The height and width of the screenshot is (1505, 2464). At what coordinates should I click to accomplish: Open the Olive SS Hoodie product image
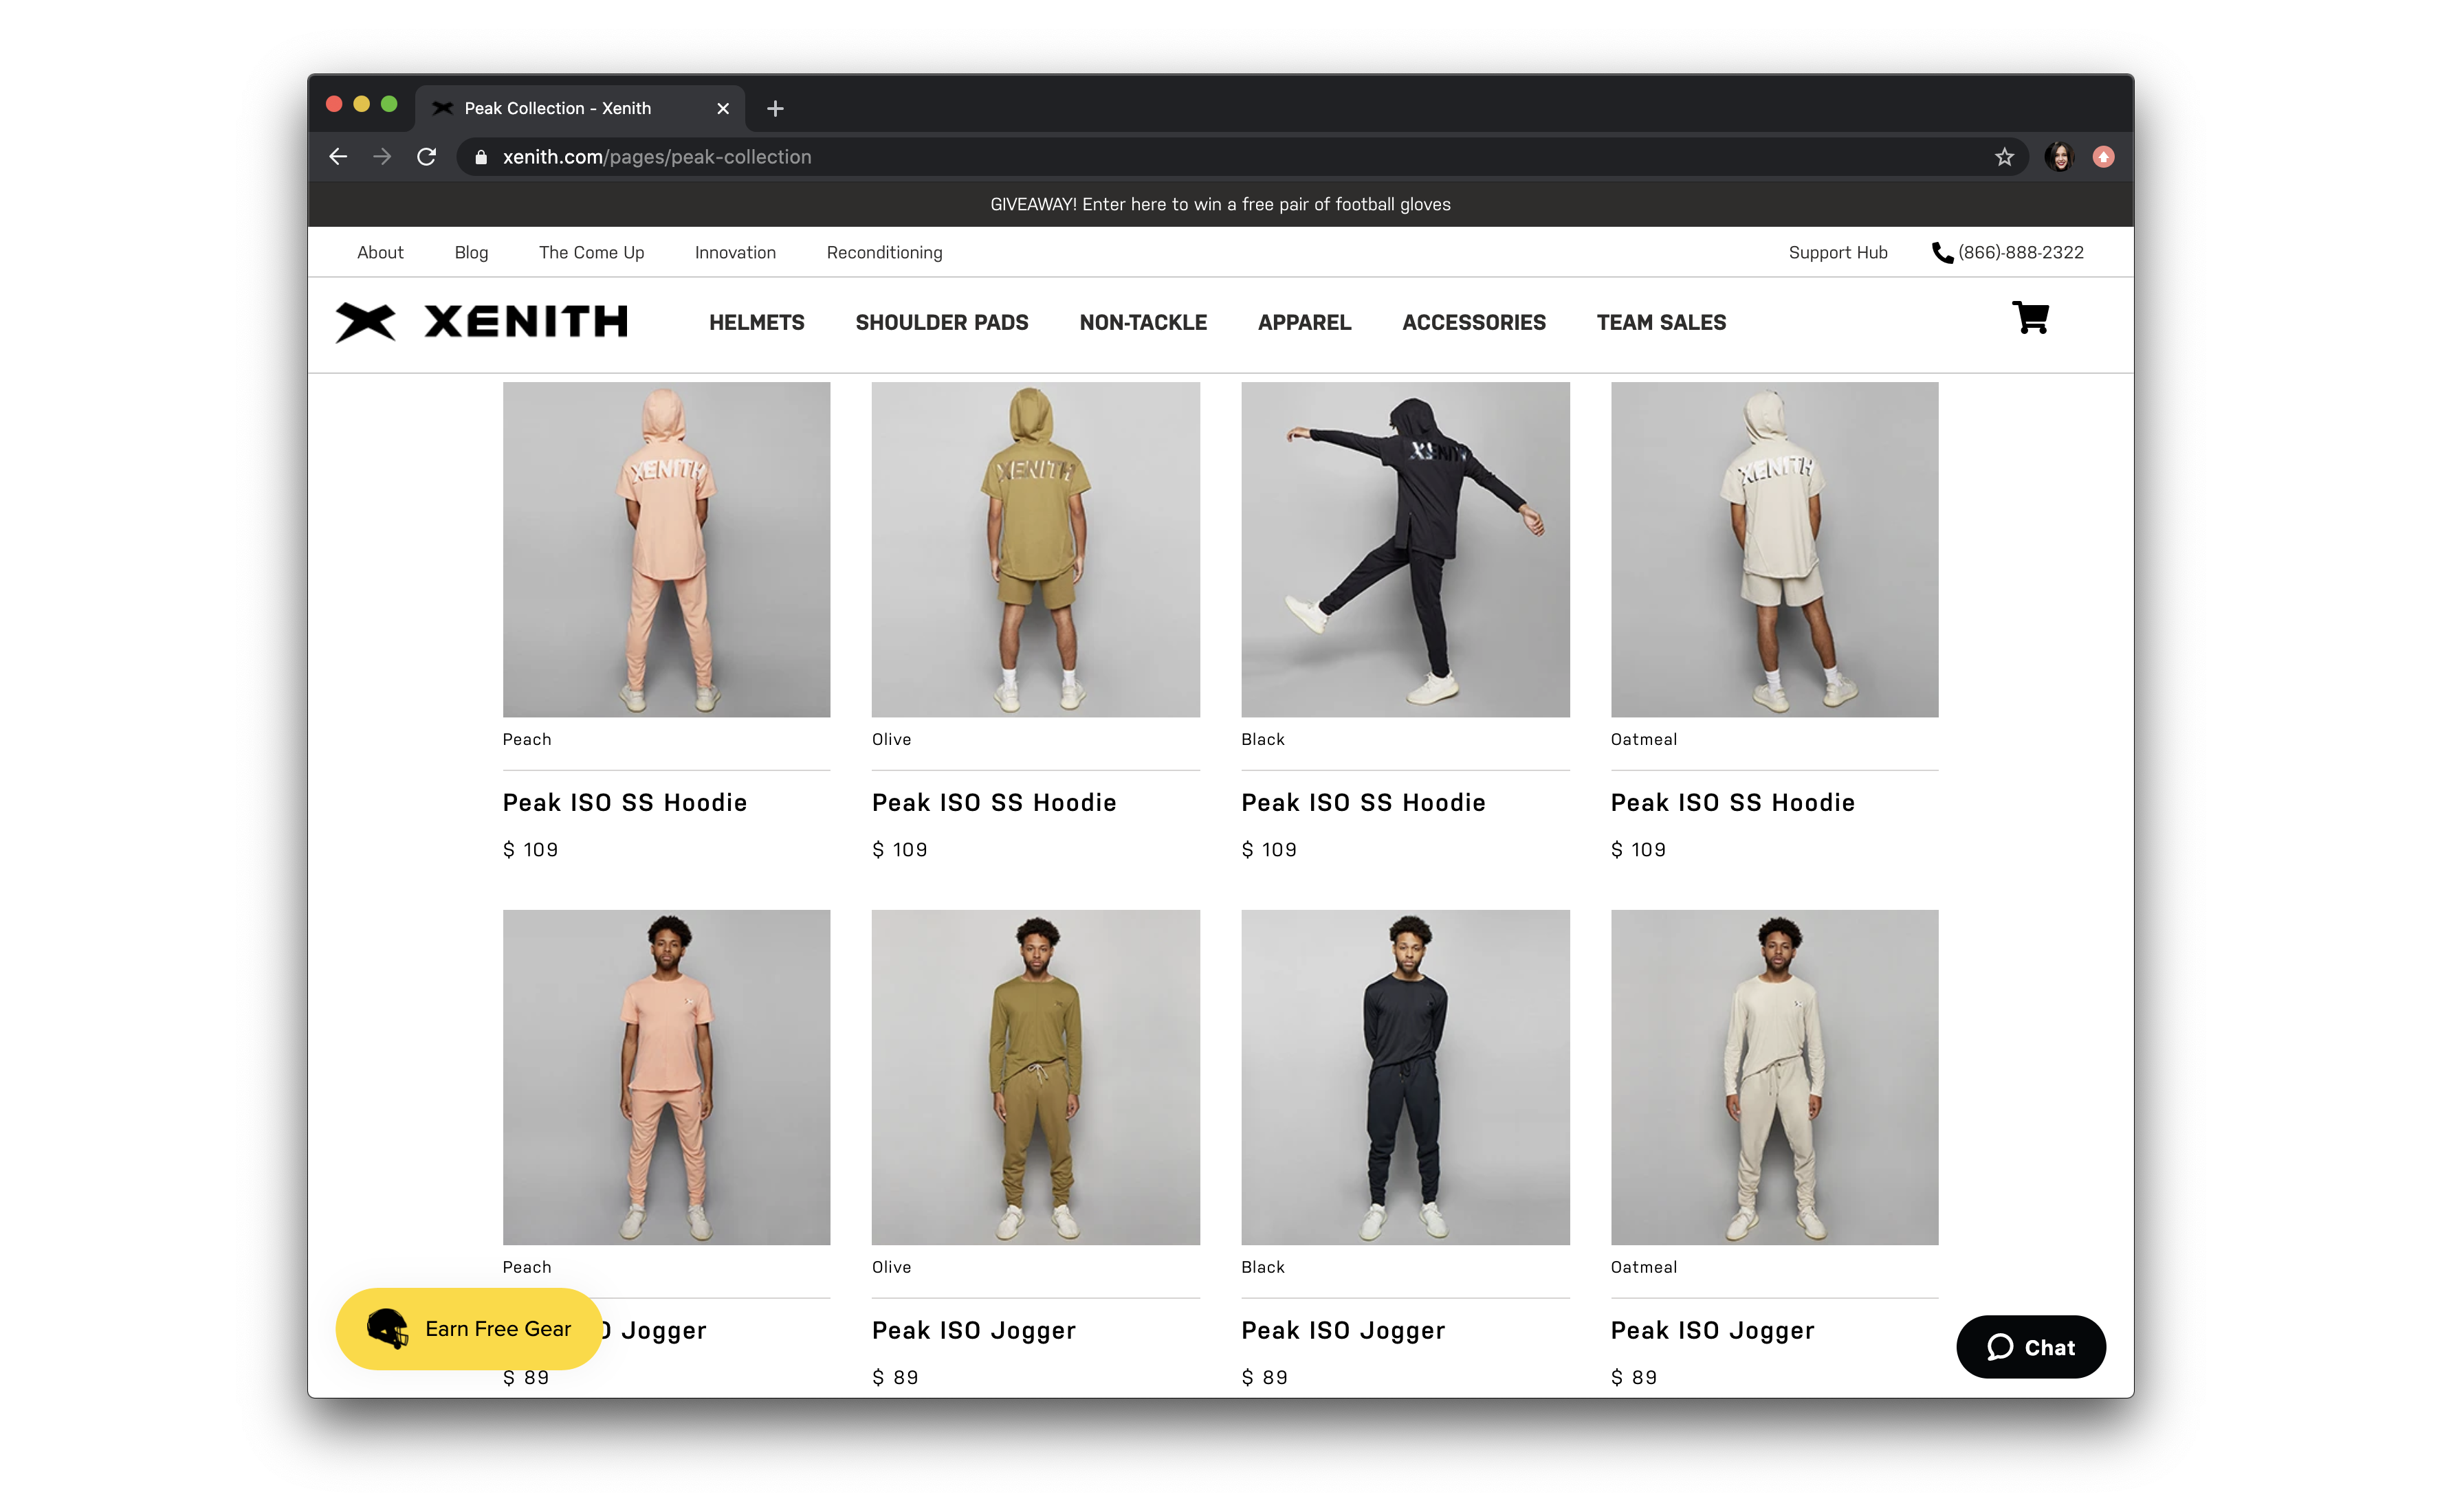tap(1035, 550)
